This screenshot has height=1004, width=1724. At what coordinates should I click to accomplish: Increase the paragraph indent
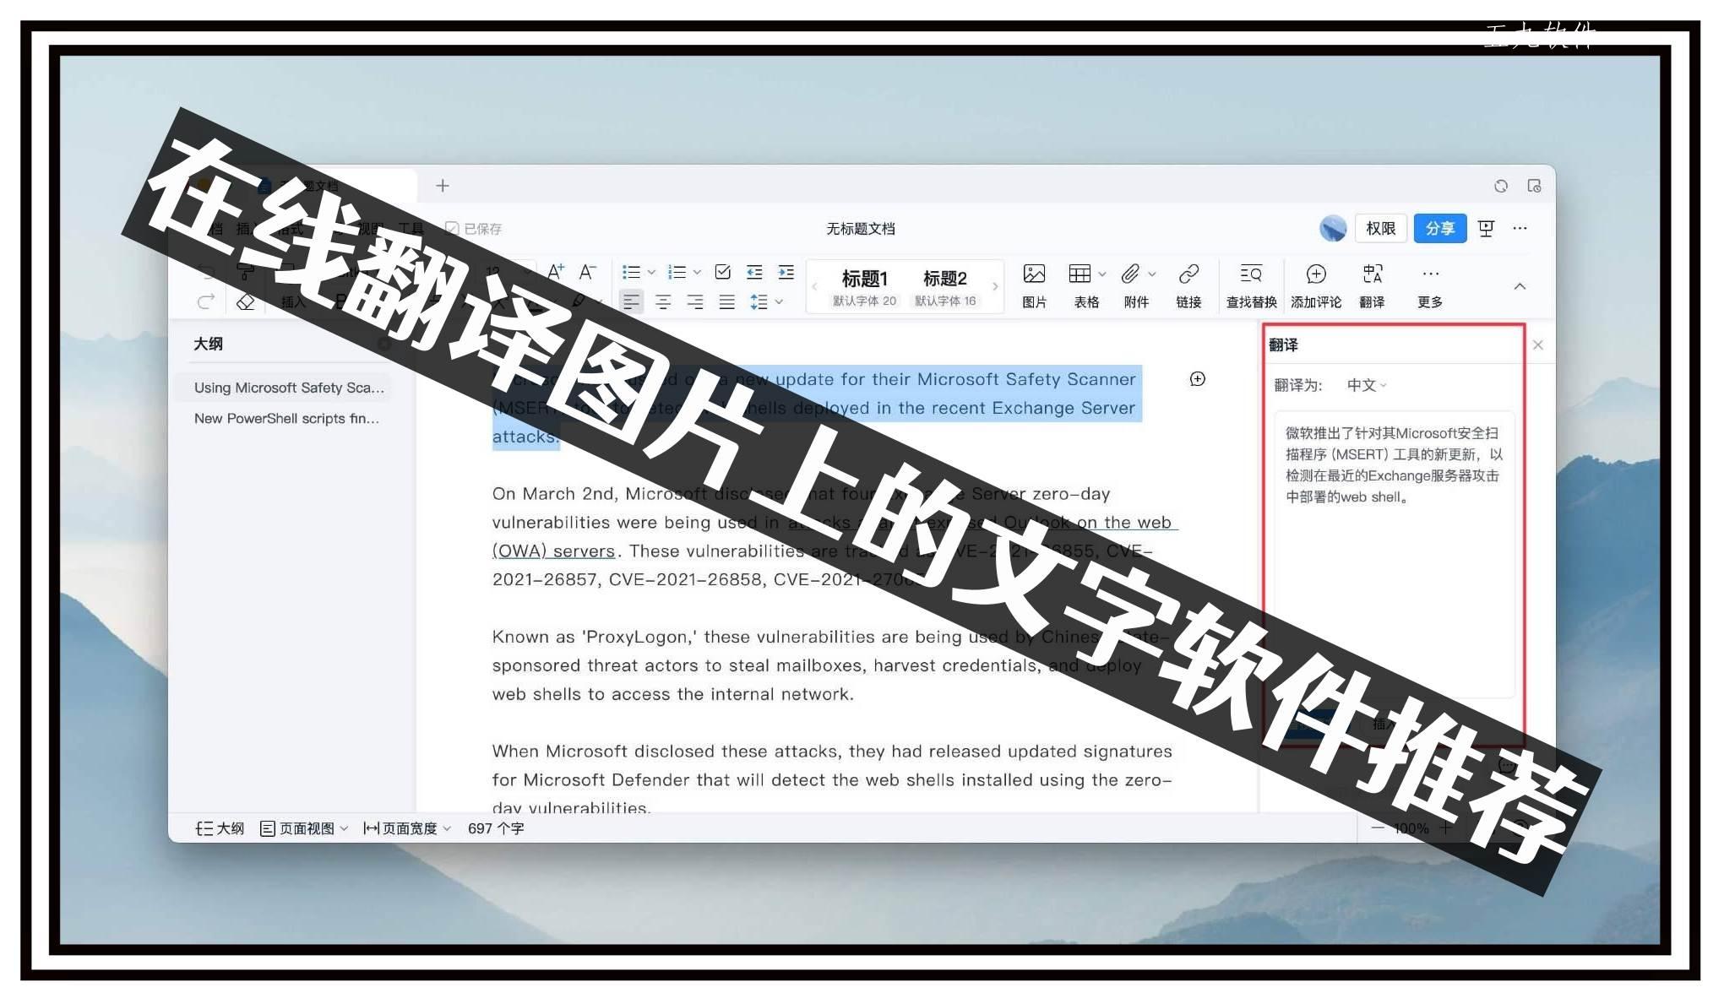[x=786, y=272]
